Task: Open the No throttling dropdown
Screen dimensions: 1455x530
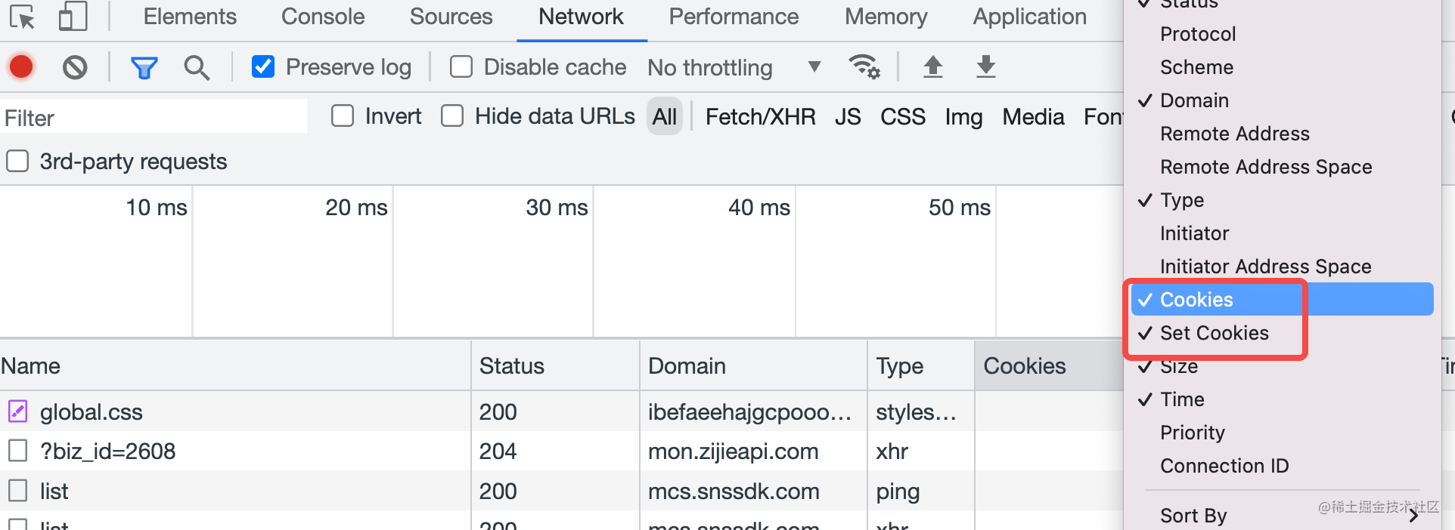Action: pyautogui.click(x=734, y=67)
